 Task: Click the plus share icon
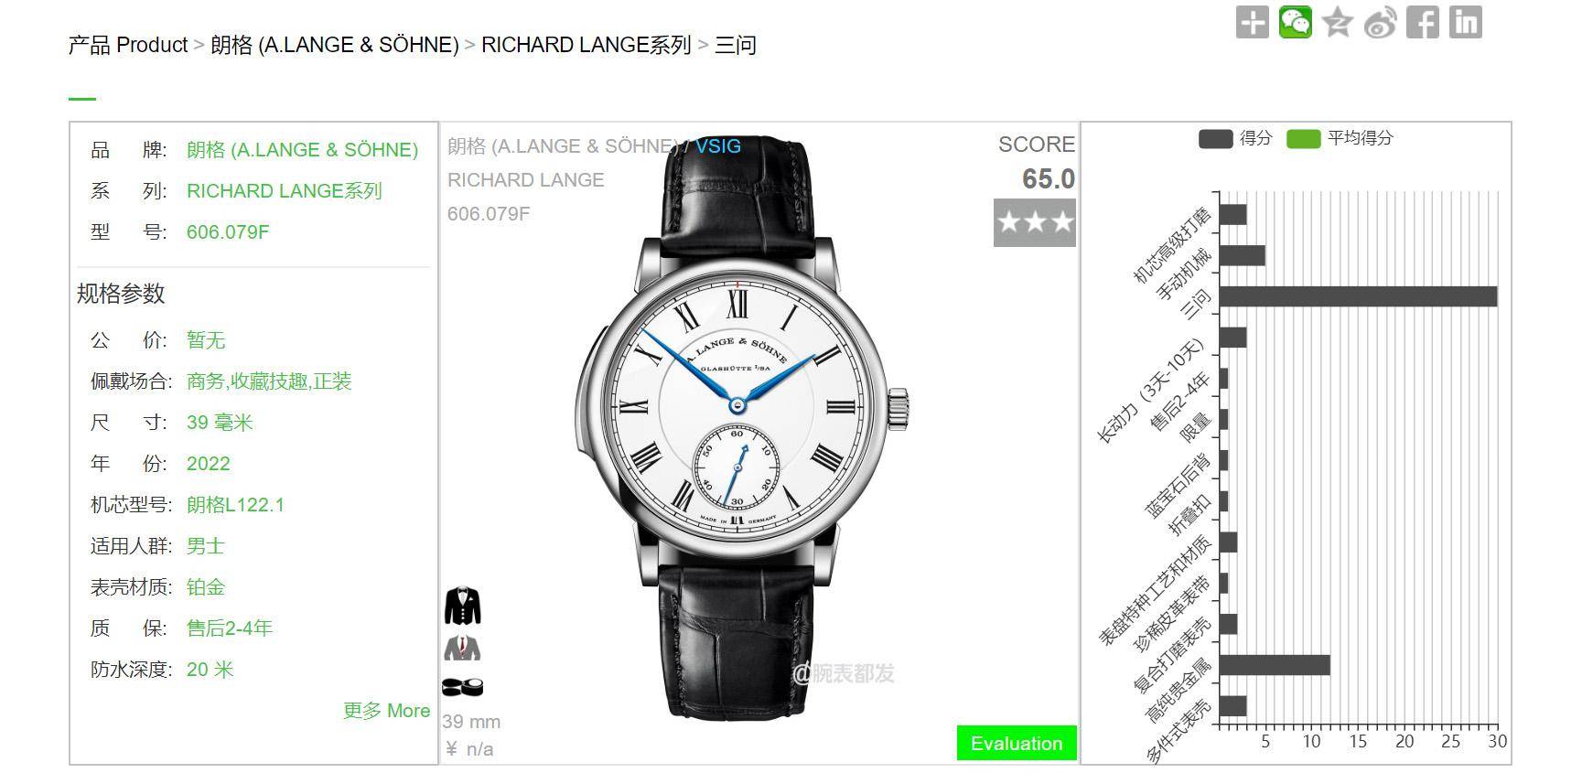(x=1252, y=22)
